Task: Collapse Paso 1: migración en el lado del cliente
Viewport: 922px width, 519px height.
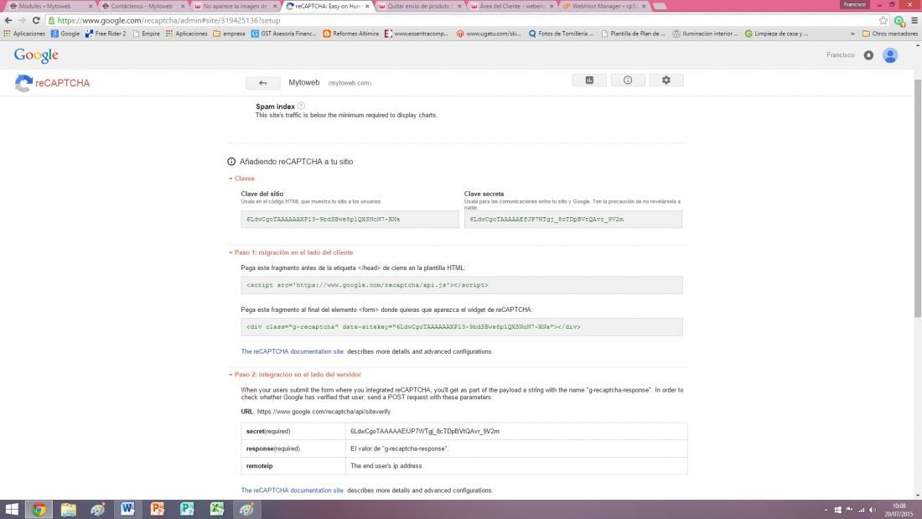Action: click(291, 252)
